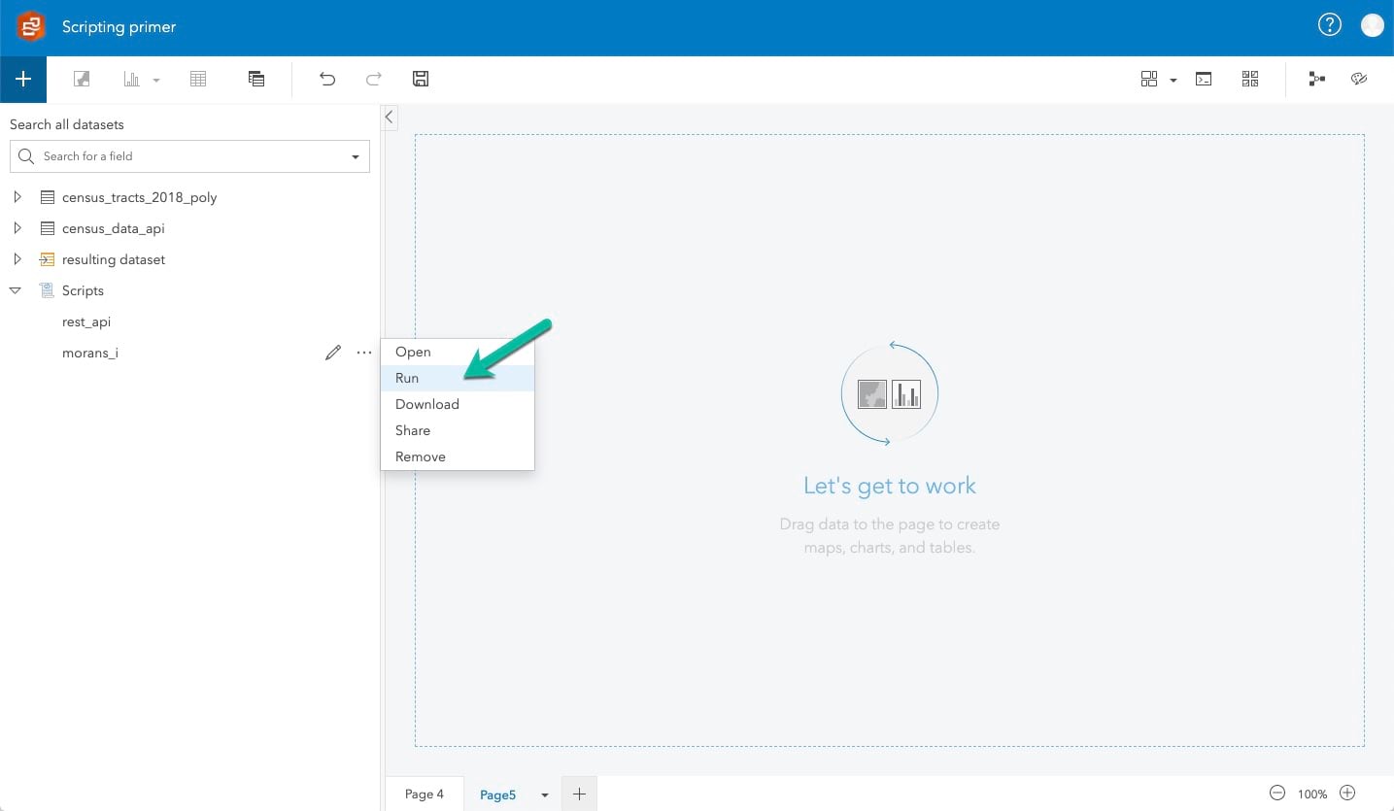Click the zoom in plus control
This screenshot has width=1394, height=811.
[x=1348, y=794]
